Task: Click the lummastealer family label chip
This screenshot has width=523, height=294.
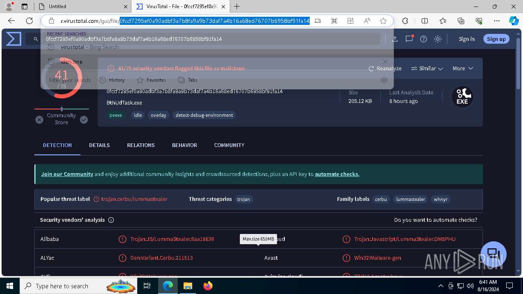Action: pyautogui.click(x=411, y=199)
